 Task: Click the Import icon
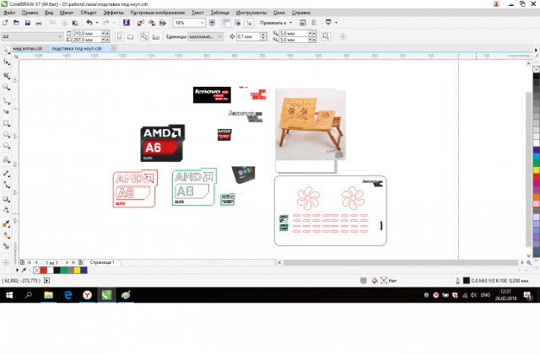[x=141, y=23]
